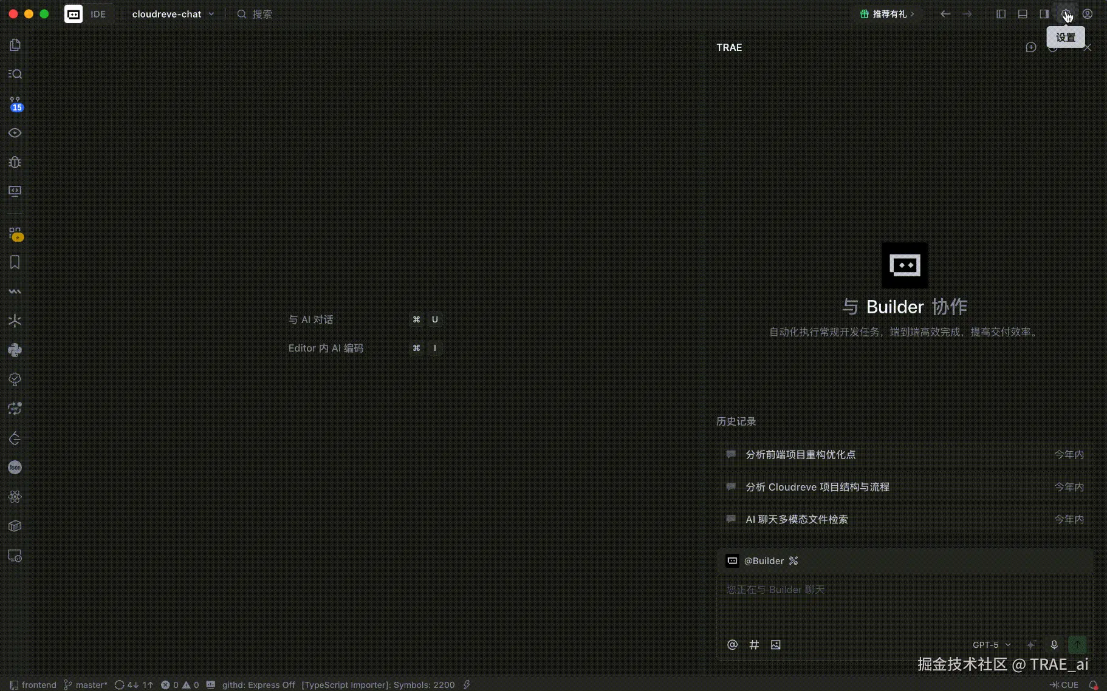1107x691 pixels.
Task: Open the Python extension view
Action: [15, 350]
